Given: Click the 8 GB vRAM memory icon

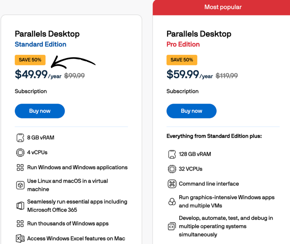Looking at the screenshot, I should point(20,137).
